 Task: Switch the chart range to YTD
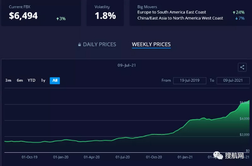tap(32, 81)
